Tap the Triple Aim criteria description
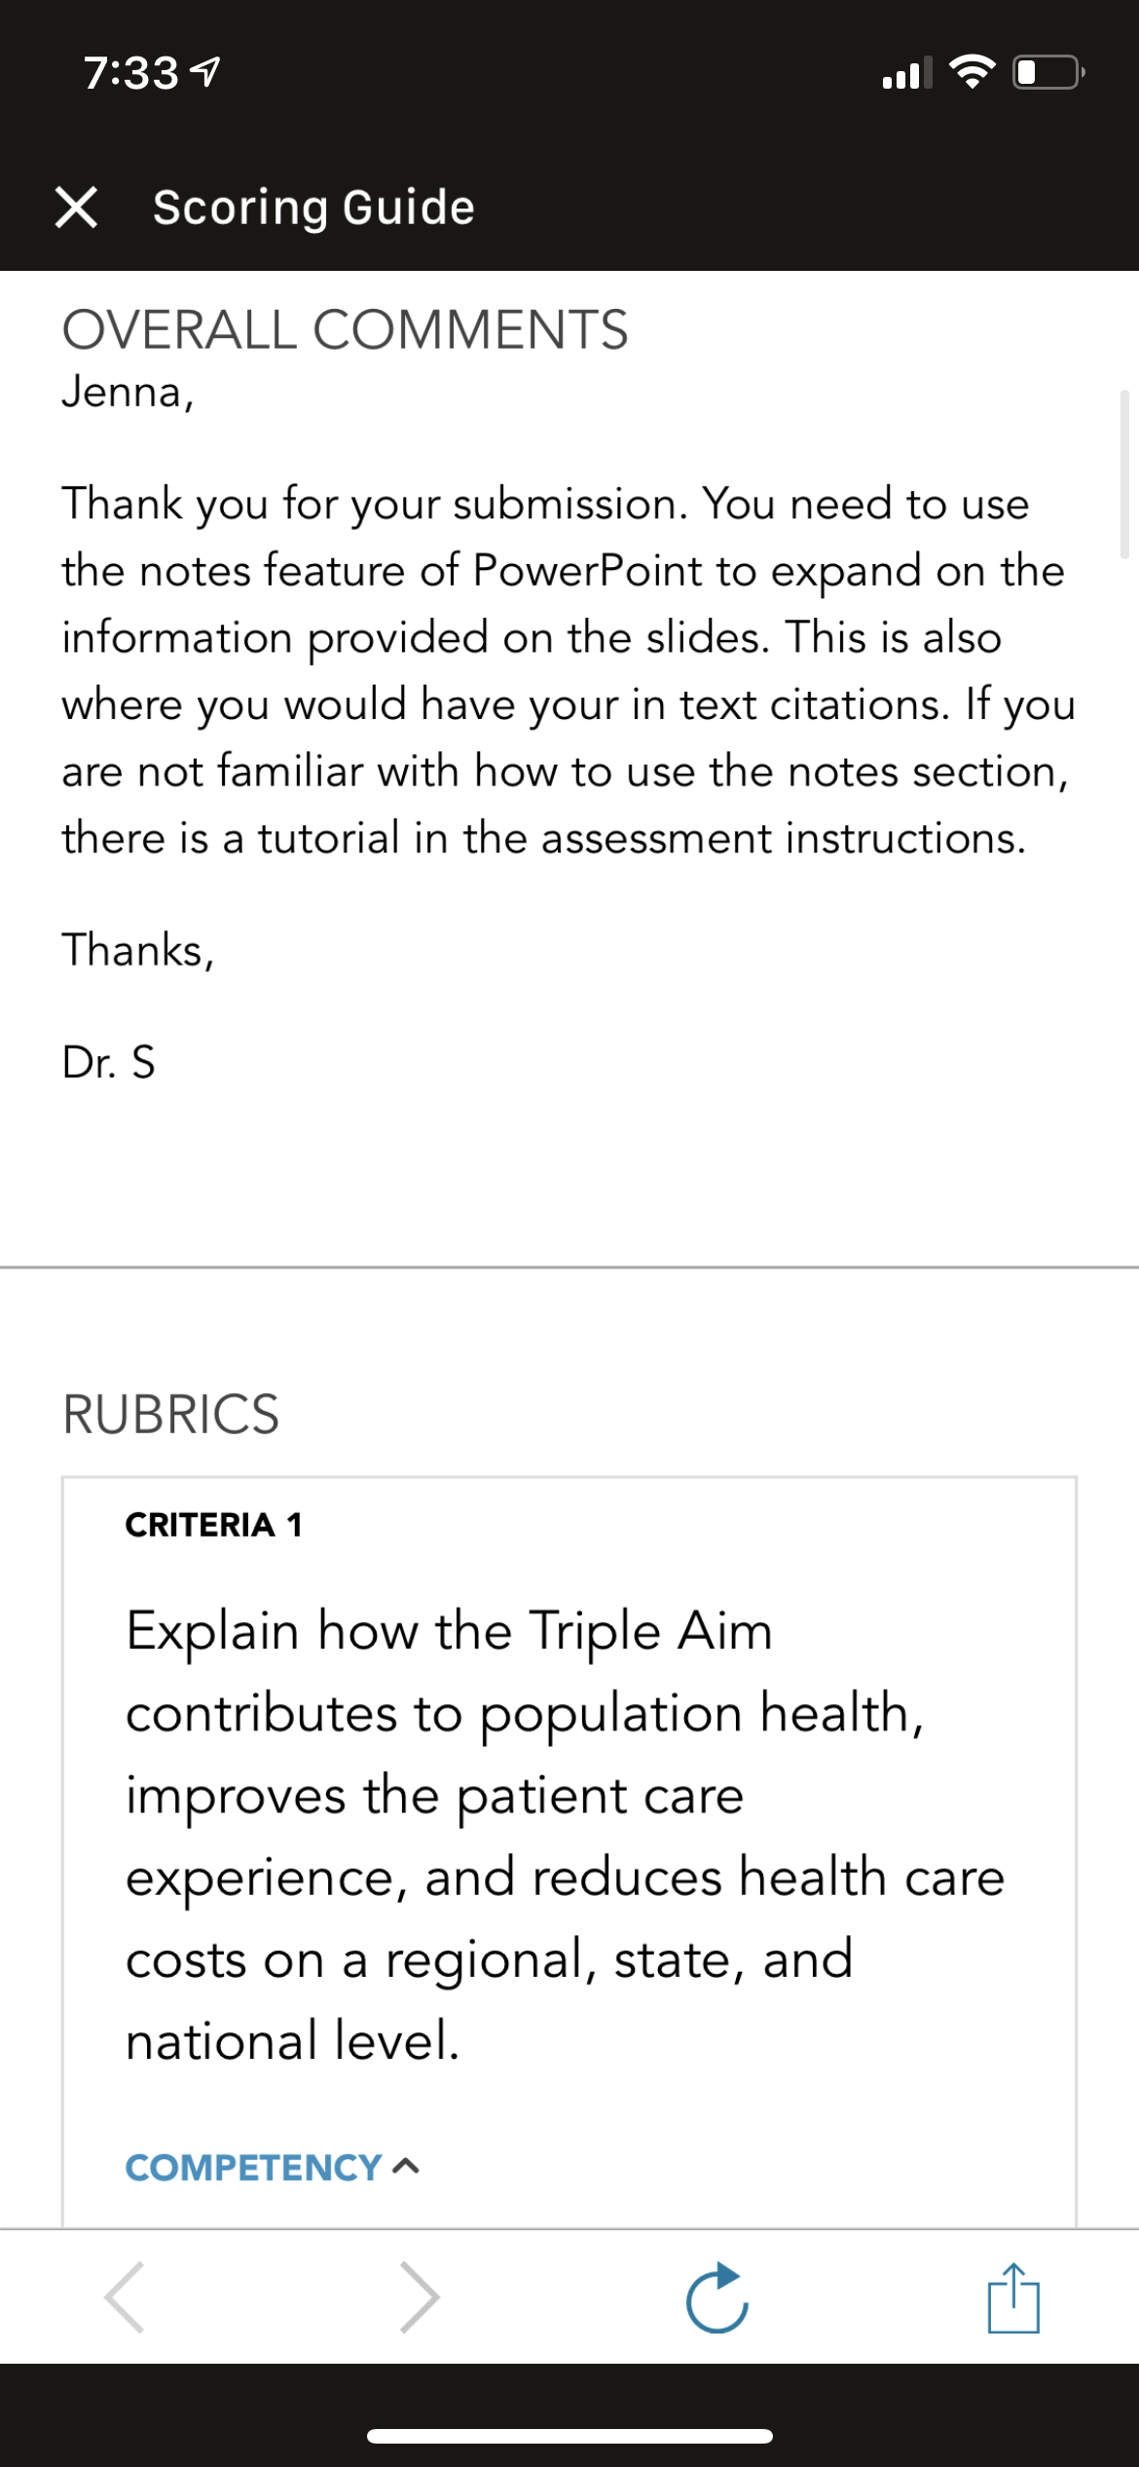1139x2467 pixels. point(565,1835)
